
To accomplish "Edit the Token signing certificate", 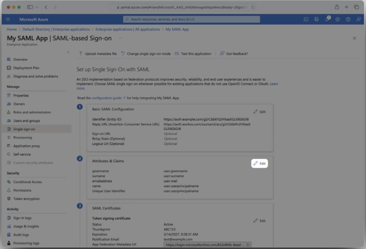I will [x=260, y=220].
